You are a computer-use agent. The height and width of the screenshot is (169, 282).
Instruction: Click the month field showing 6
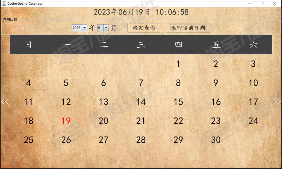(x=100, y=28)
